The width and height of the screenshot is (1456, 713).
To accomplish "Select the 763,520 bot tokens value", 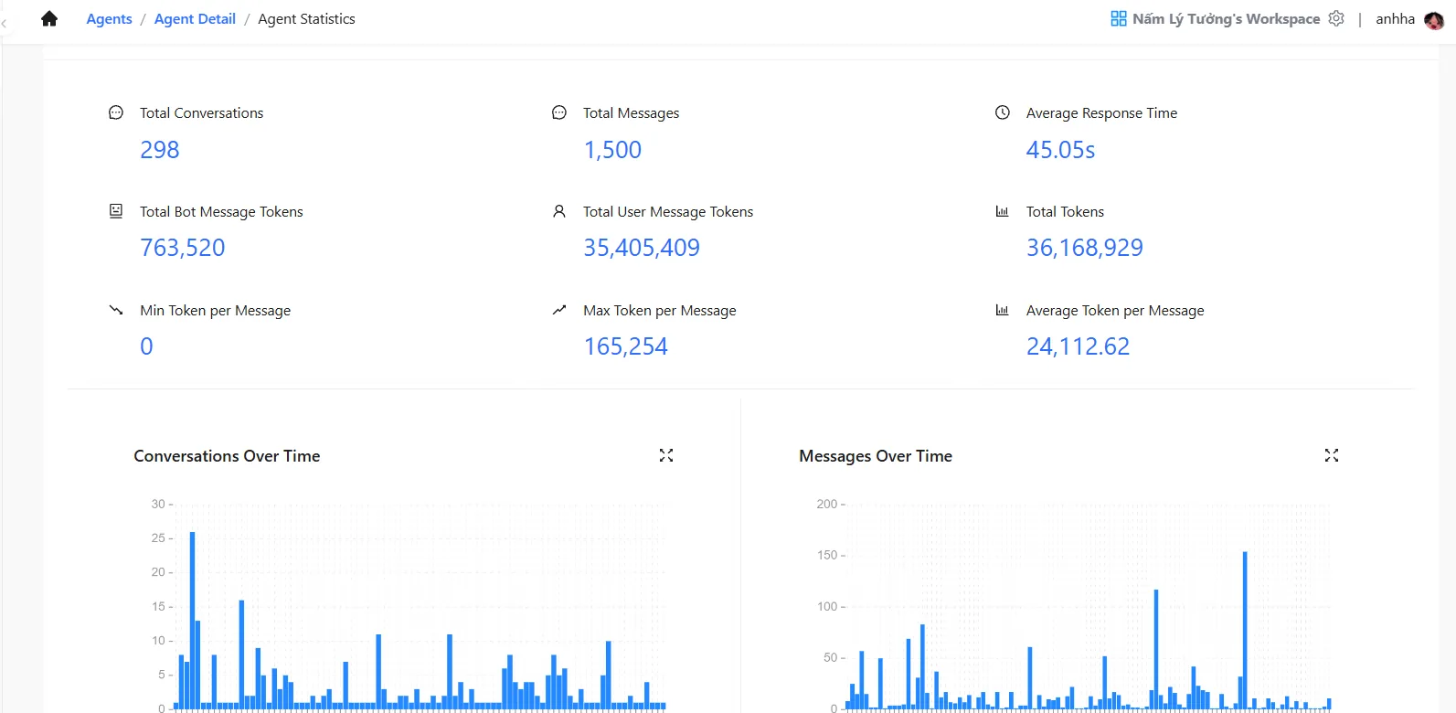I will [x=183, y=248].
